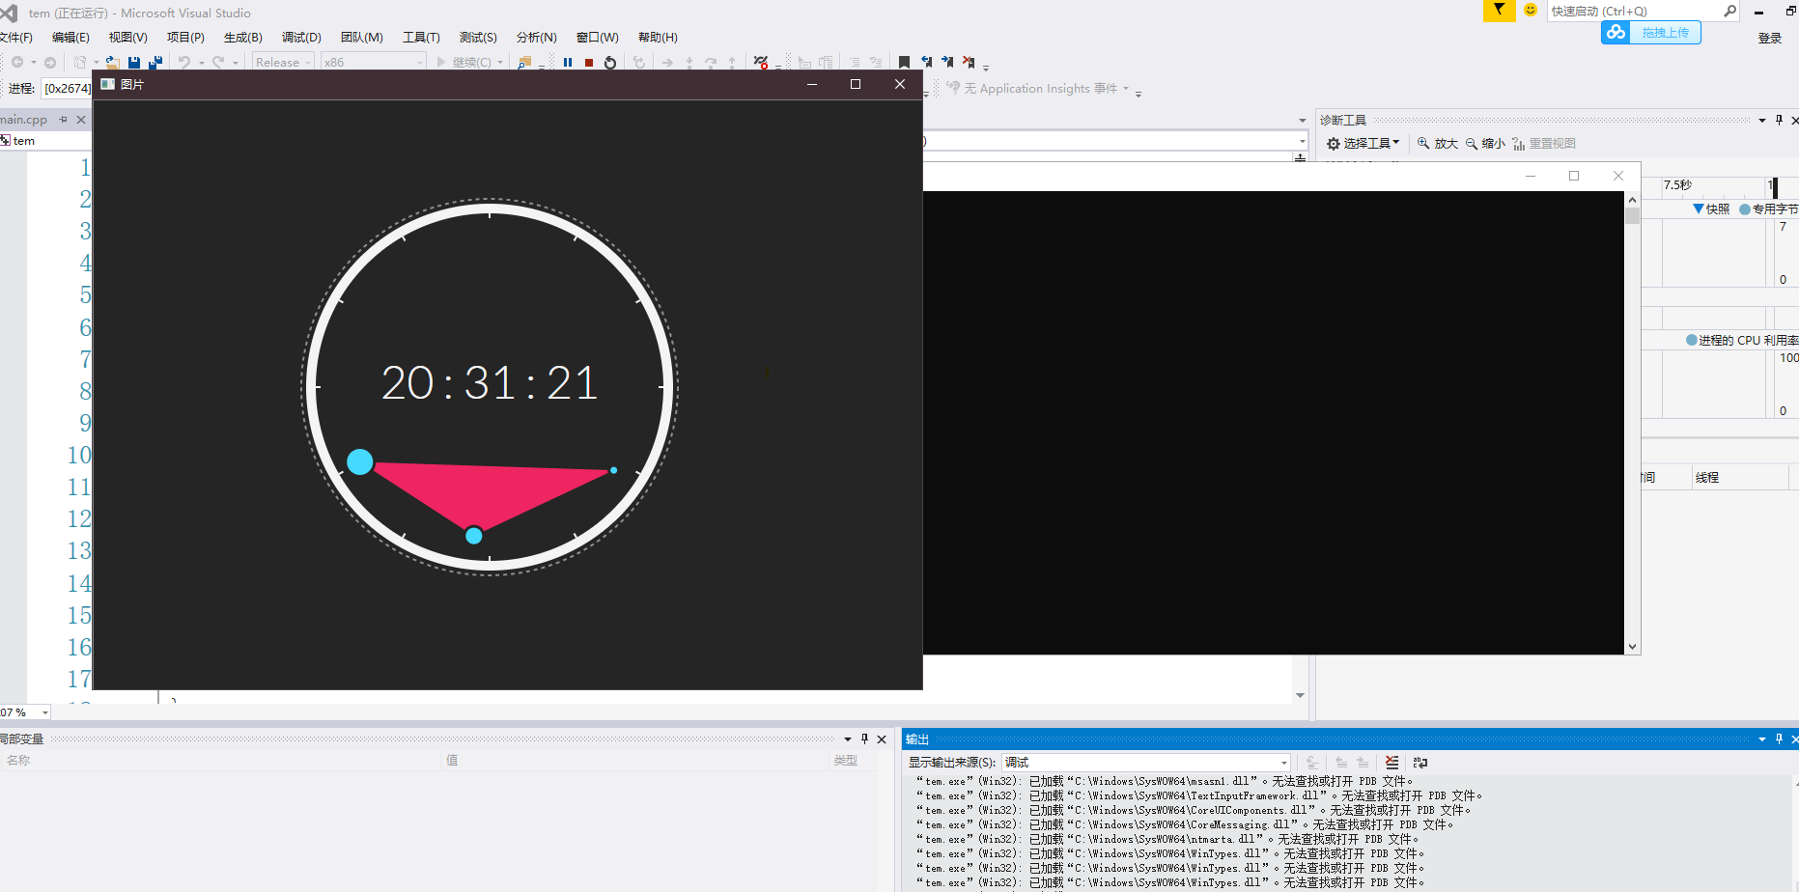Close the Locals (局部变量) panel

[882, 739]
